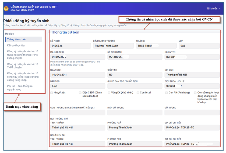The width and height of the screenshot is (226, 153).
Task: Toggle the Con liệt sĩ checkbox
Action: tap(138, 93)
